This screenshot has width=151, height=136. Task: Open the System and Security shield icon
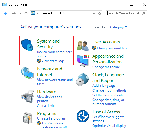pyautogui.click(x=27, y=45)
